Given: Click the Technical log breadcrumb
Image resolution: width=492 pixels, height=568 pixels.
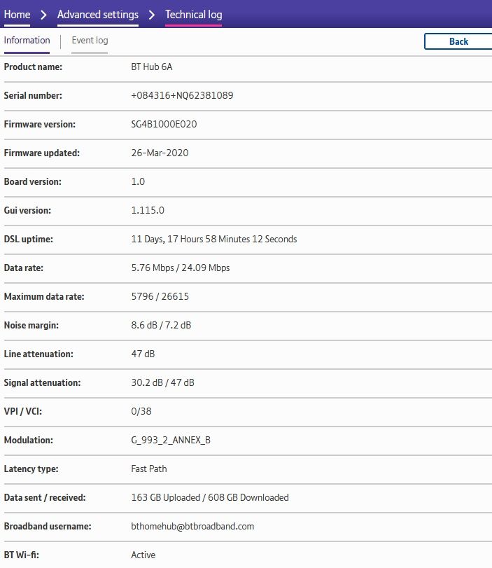Looking at the screenshot, I should [193, 15].
